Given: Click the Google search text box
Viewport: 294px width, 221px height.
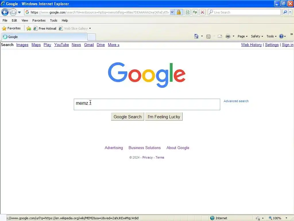Looking at the screenshot, I should (x=147, y=104).
